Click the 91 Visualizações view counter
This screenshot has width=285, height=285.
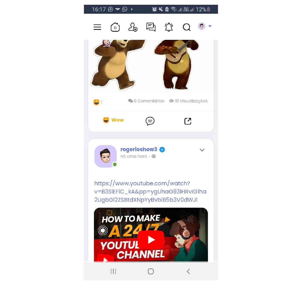[188, 101]
